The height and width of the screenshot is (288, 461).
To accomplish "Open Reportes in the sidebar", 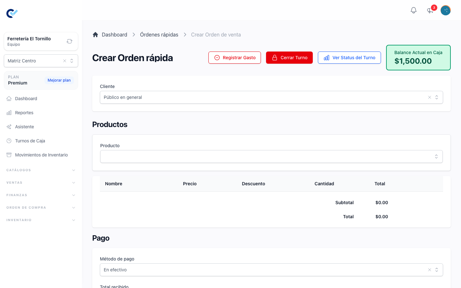I will pyautogui.click(x=41, y=113).
